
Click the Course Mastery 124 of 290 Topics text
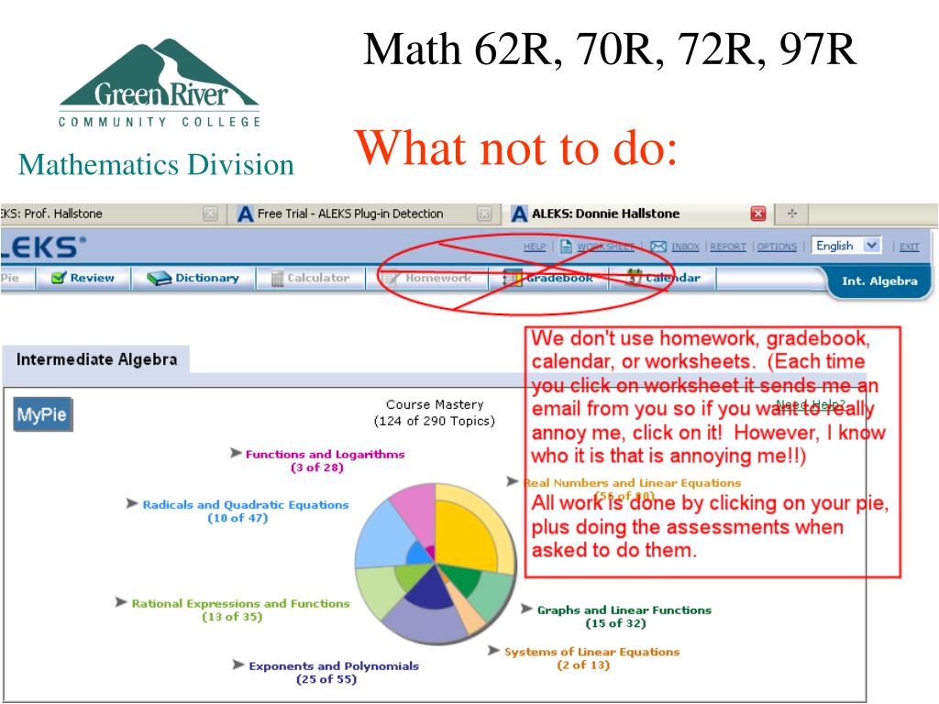(435, 413)
